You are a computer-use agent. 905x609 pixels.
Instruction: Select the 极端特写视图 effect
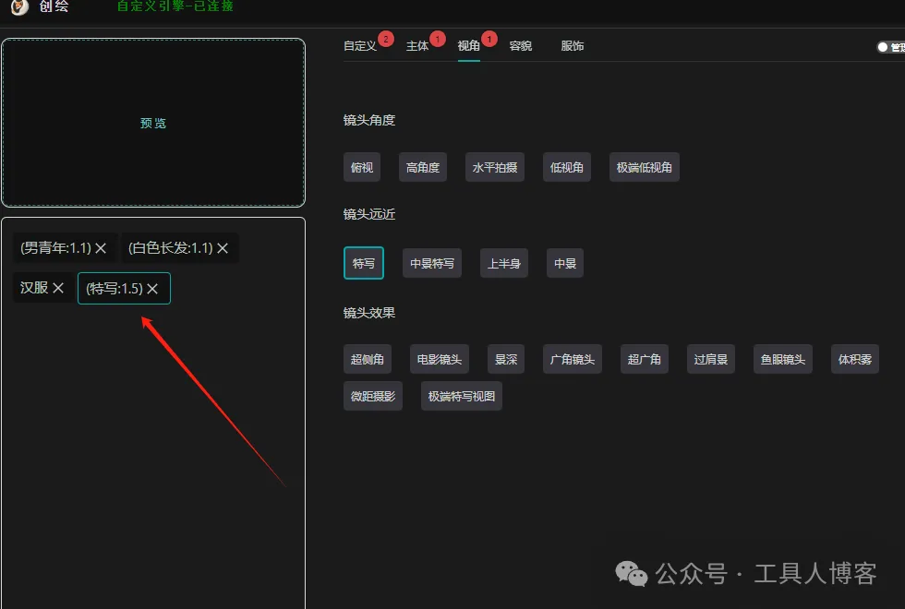click(461, 395)
